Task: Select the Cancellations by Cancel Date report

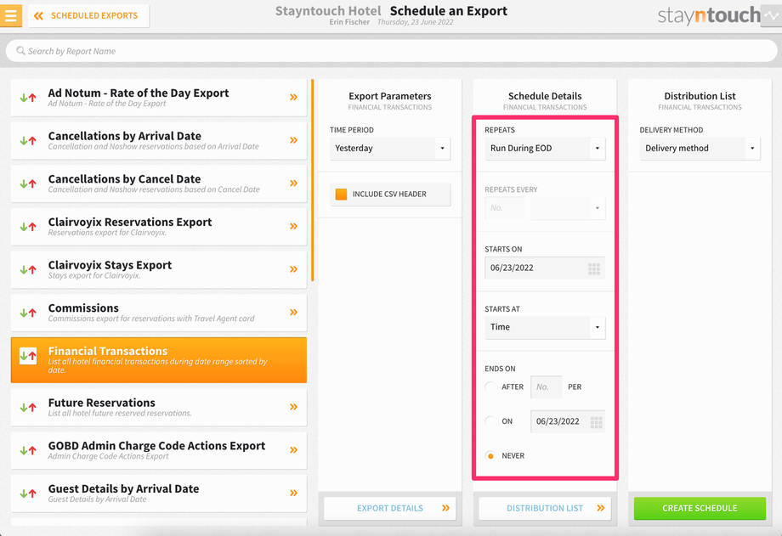Action: (159, 183)
